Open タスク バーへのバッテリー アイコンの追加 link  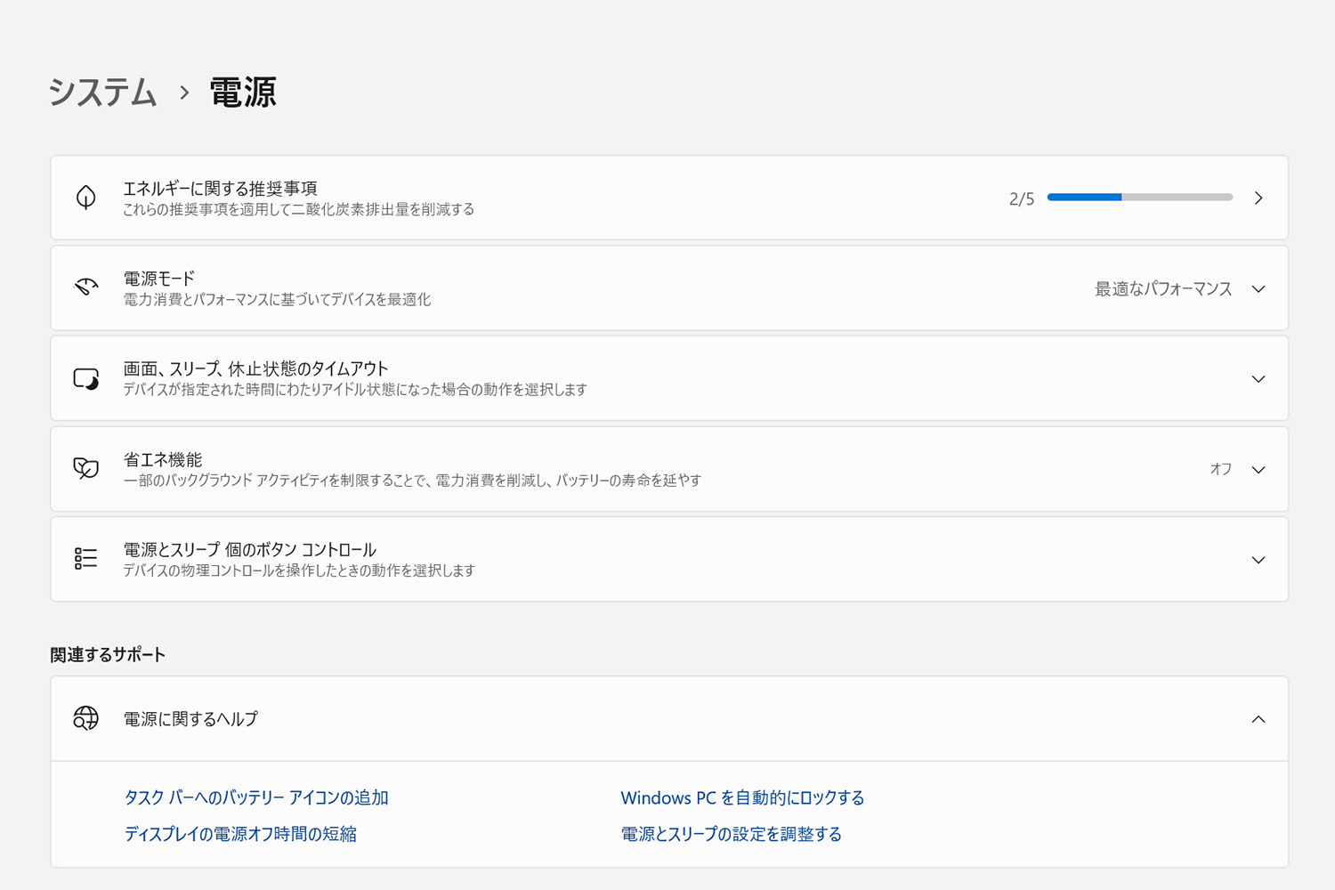256,797
